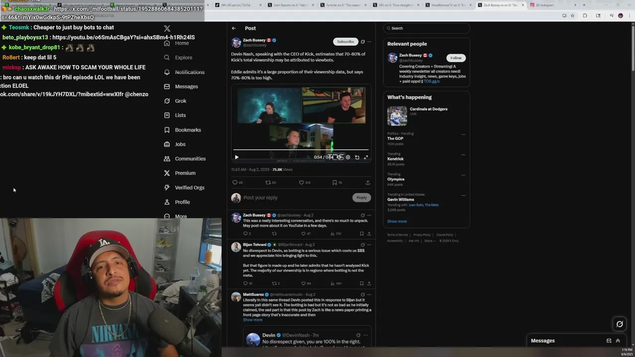
Task: Open more options for Kendrick trend
Action: [x=463, y=155]
